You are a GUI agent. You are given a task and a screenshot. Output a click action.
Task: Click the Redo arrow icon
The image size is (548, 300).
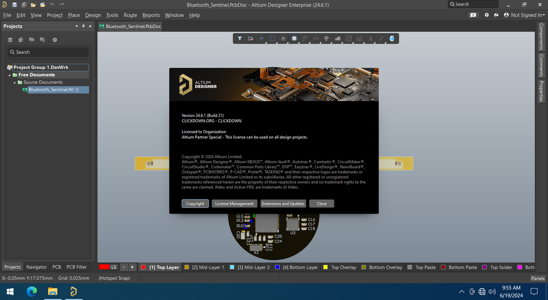click(x=62, y=5)
